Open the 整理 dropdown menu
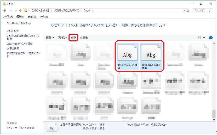Image resolution: width=217 pixels, height=135 pixels. click(50, 38)
